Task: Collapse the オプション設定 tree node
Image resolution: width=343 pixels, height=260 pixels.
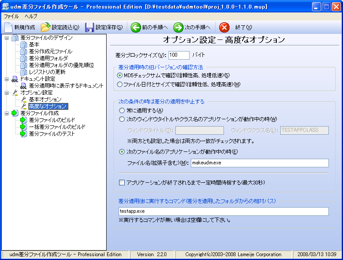Action: 6,93
